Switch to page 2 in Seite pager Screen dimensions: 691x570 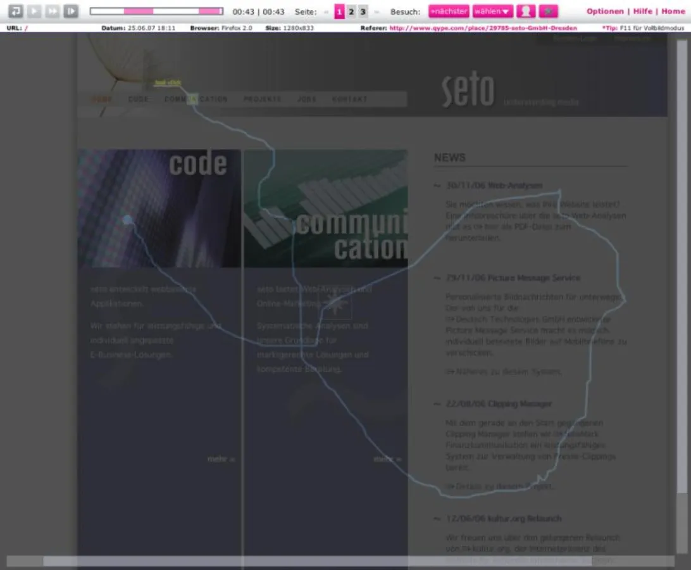coord(351,11)
